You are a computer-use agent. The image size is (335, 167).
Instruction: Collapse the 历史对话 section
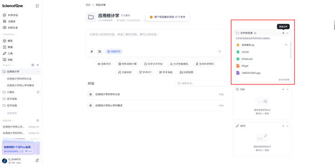[x=13, y=121]
